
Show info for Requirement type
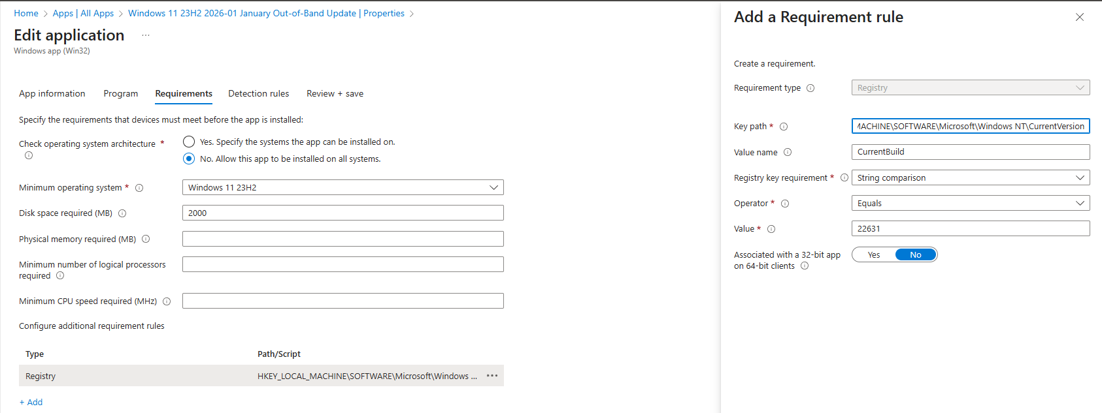(810, 88)
